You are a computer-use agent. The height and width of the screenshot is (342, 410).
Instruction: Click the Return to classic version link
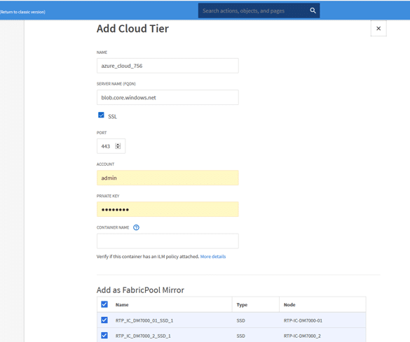[x=22, y=12]
